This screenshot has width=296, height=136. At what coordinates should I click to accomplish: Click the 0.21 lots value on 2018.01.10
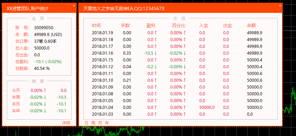point(127,80)
